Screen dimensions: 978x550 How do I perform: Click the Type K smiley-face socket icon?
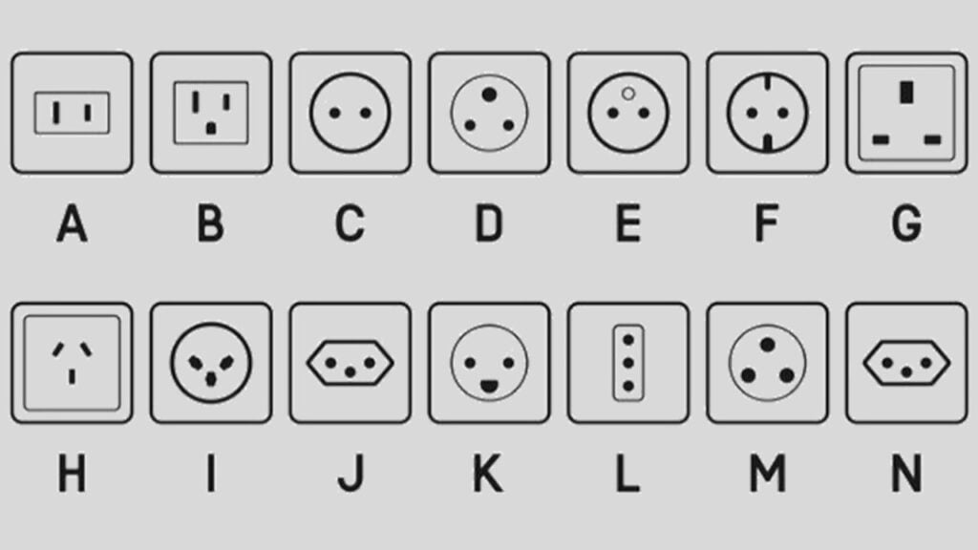coord(489,363)
